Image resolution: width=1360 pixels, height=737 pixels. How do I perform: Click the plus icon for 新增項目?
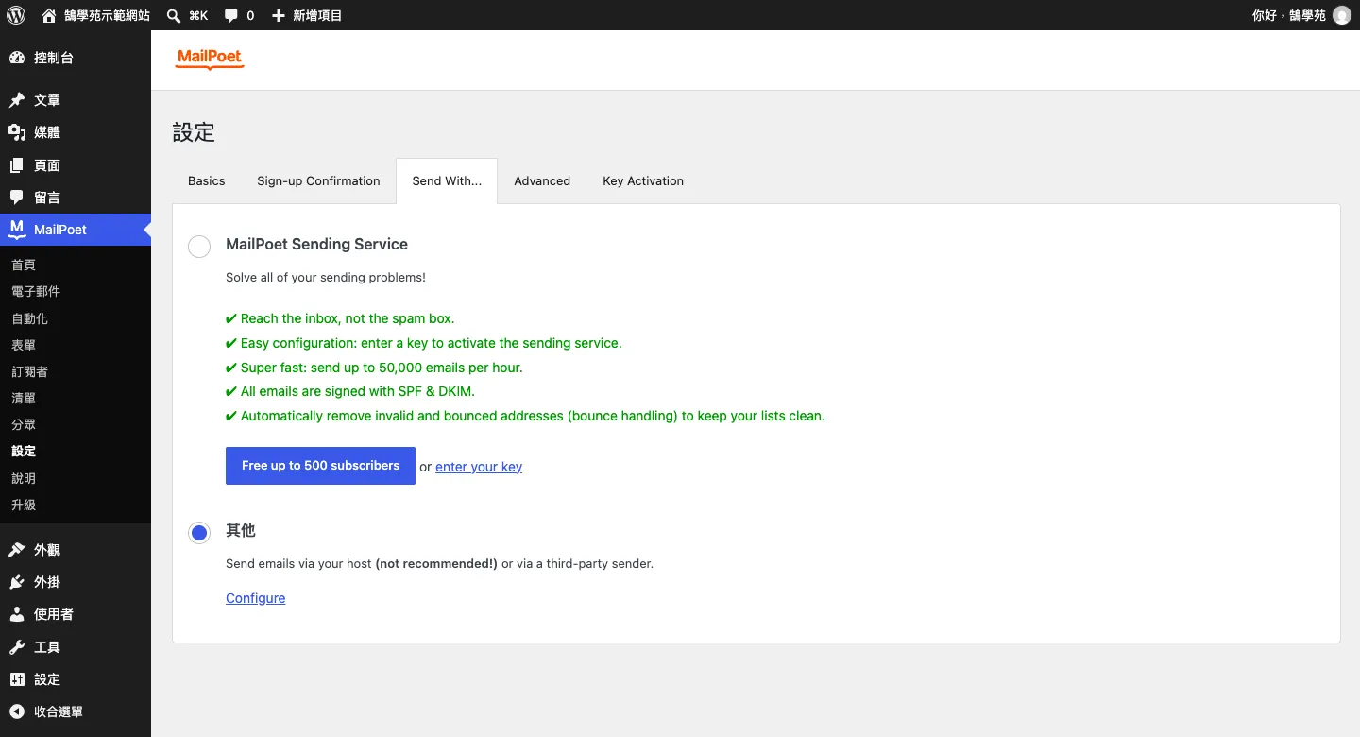tap(278, 15)
